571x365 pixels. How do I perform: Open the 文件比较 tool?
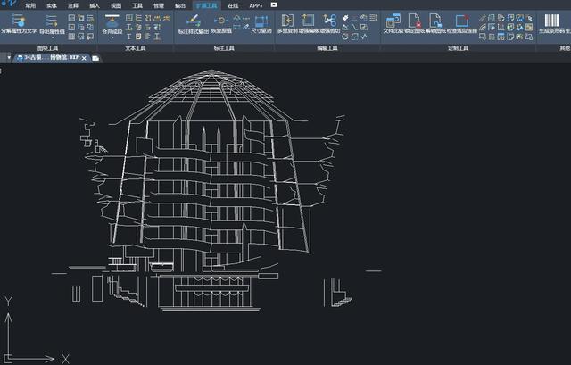(x=393, y=21)
